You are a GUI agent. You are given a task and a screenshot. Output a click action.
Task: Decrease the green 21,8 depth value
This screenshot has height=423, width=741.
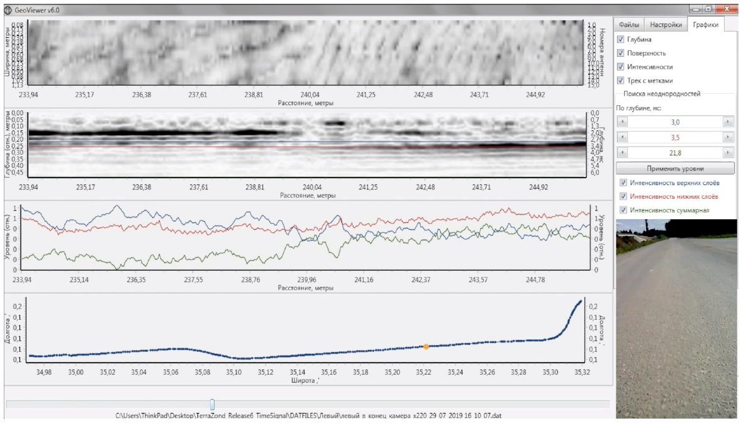[621, 152]
